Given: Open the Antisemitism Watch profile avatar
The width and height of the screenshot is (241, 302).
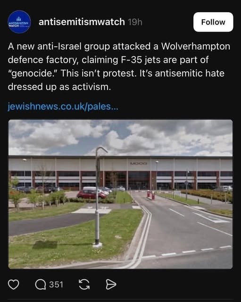Looking at the screenshot, I should click(19, 22).
